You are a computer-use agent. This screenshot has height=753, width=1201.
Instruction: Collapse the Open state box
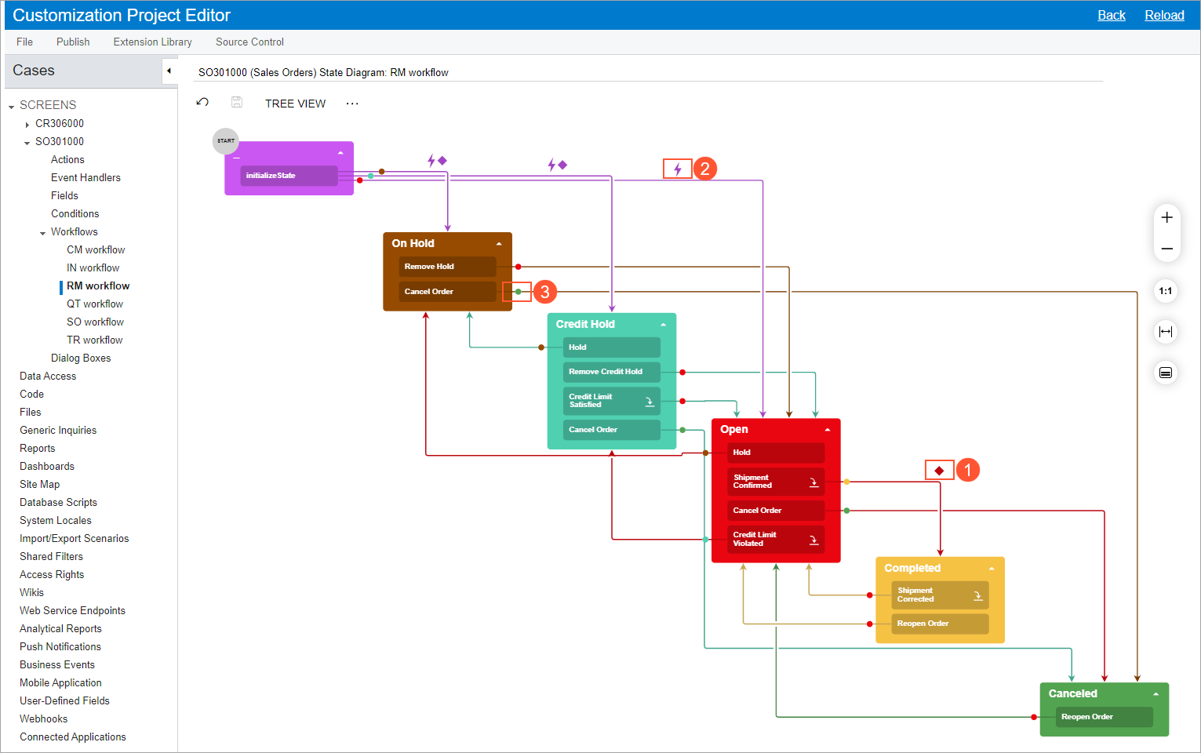[828, 430]
